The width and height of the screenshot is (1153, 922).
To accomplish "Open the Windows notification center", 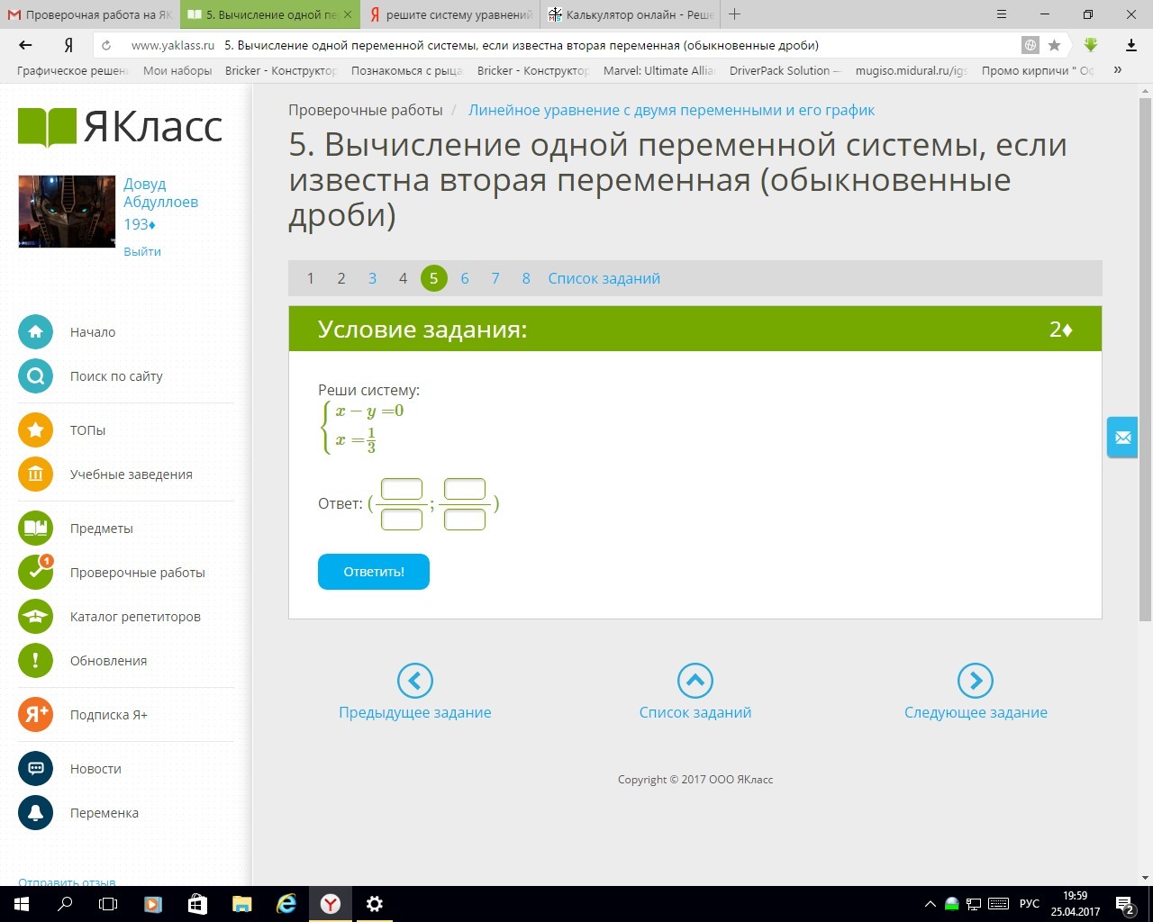I will click(1126, 904).
